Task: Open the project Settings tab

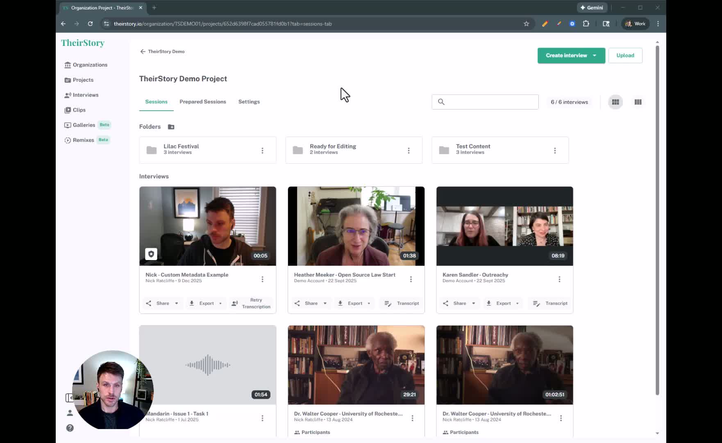Action: tap(249, 102)
